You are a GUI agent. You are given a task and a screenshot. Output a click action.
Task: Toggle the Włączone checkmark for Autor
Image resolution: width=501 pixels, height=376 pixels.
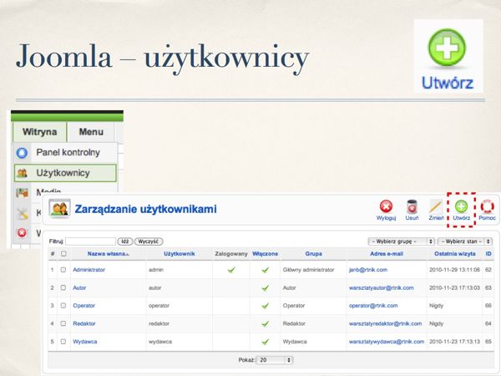point(265,287)
